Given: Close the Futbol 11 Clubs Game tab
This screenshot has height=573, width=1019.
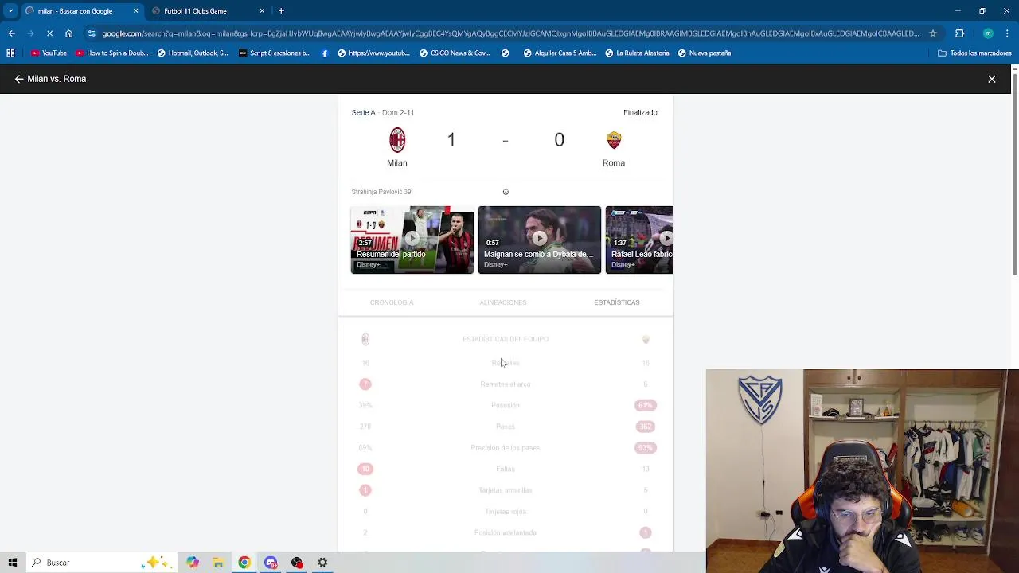Looking at the screenshot, I should coord(262,11).
